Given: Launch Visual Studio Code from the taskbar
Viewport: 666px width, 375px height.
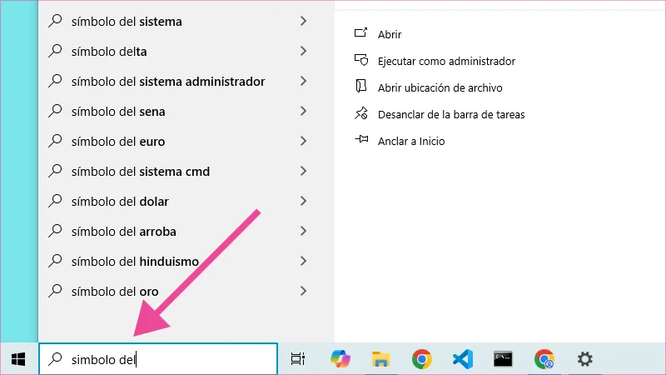Looking at the screenshot, I should coord(463,359).
